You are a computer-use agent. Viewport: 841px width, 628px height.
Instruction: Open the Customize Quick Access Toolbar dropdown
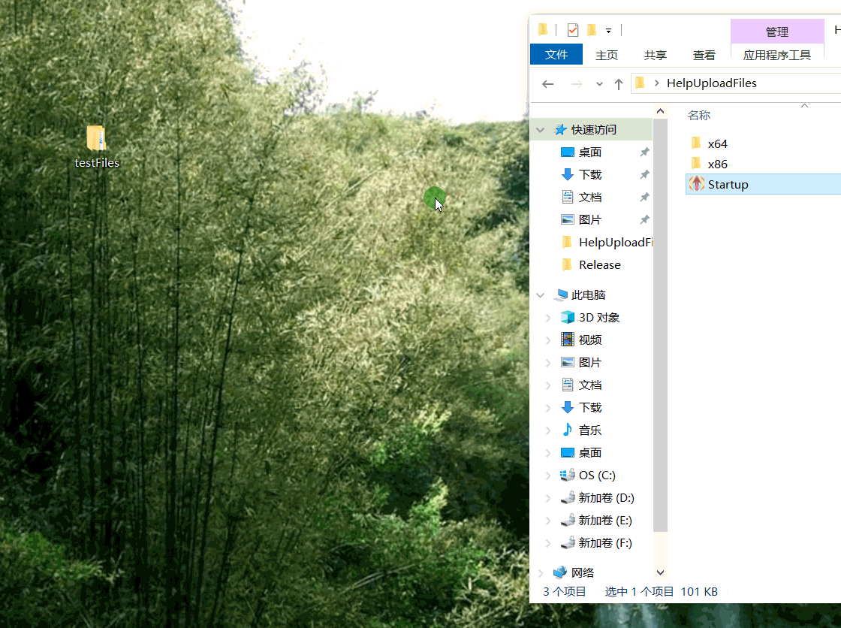coord(608,31)
